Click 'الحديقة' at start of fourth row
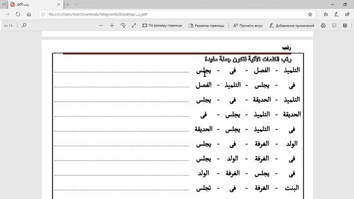 (x=291, y=114)
